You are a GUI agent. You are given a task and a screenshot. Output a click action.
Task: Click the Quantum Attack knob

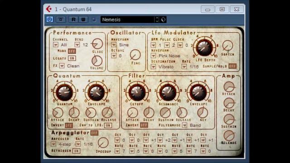point(58,113)
